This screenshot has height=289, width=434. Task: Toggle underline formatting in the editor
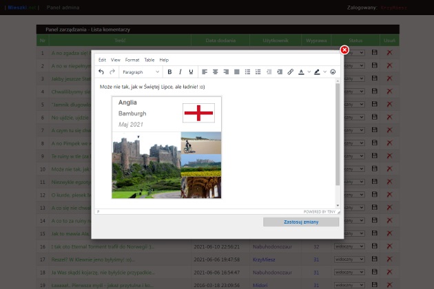point(191,72)
